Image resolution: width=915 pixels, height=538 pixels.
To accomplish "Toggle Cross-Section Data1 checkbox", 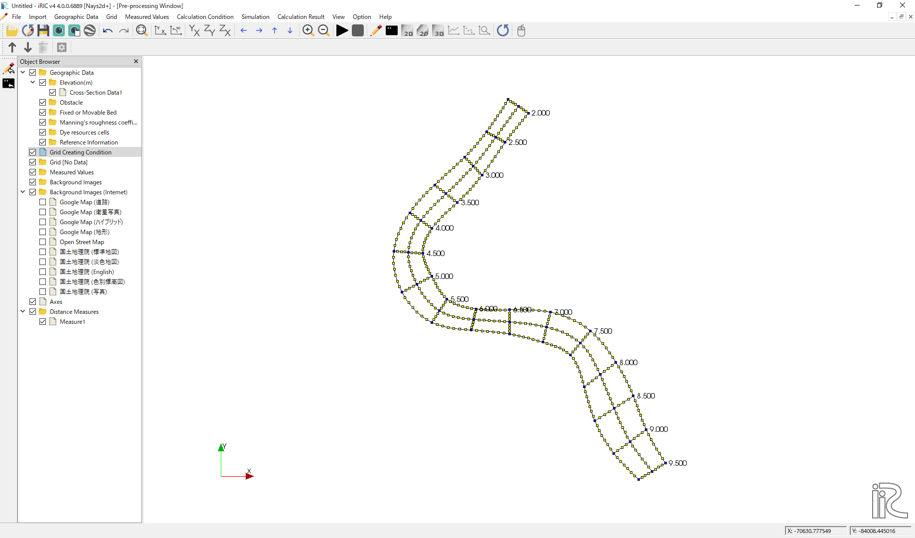I will [53, 93].
